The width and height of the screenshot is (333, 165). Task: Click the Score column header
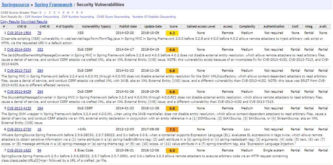tap(174, 26)
